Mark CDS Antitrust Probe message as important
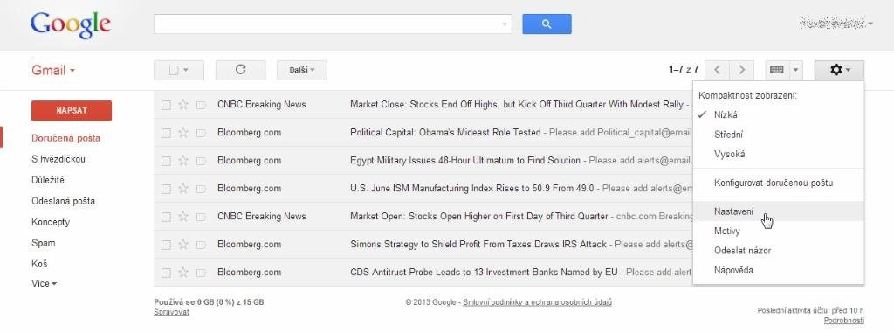Image resolution: width=894 pixels, height=332 pixels. coord(201,273)
